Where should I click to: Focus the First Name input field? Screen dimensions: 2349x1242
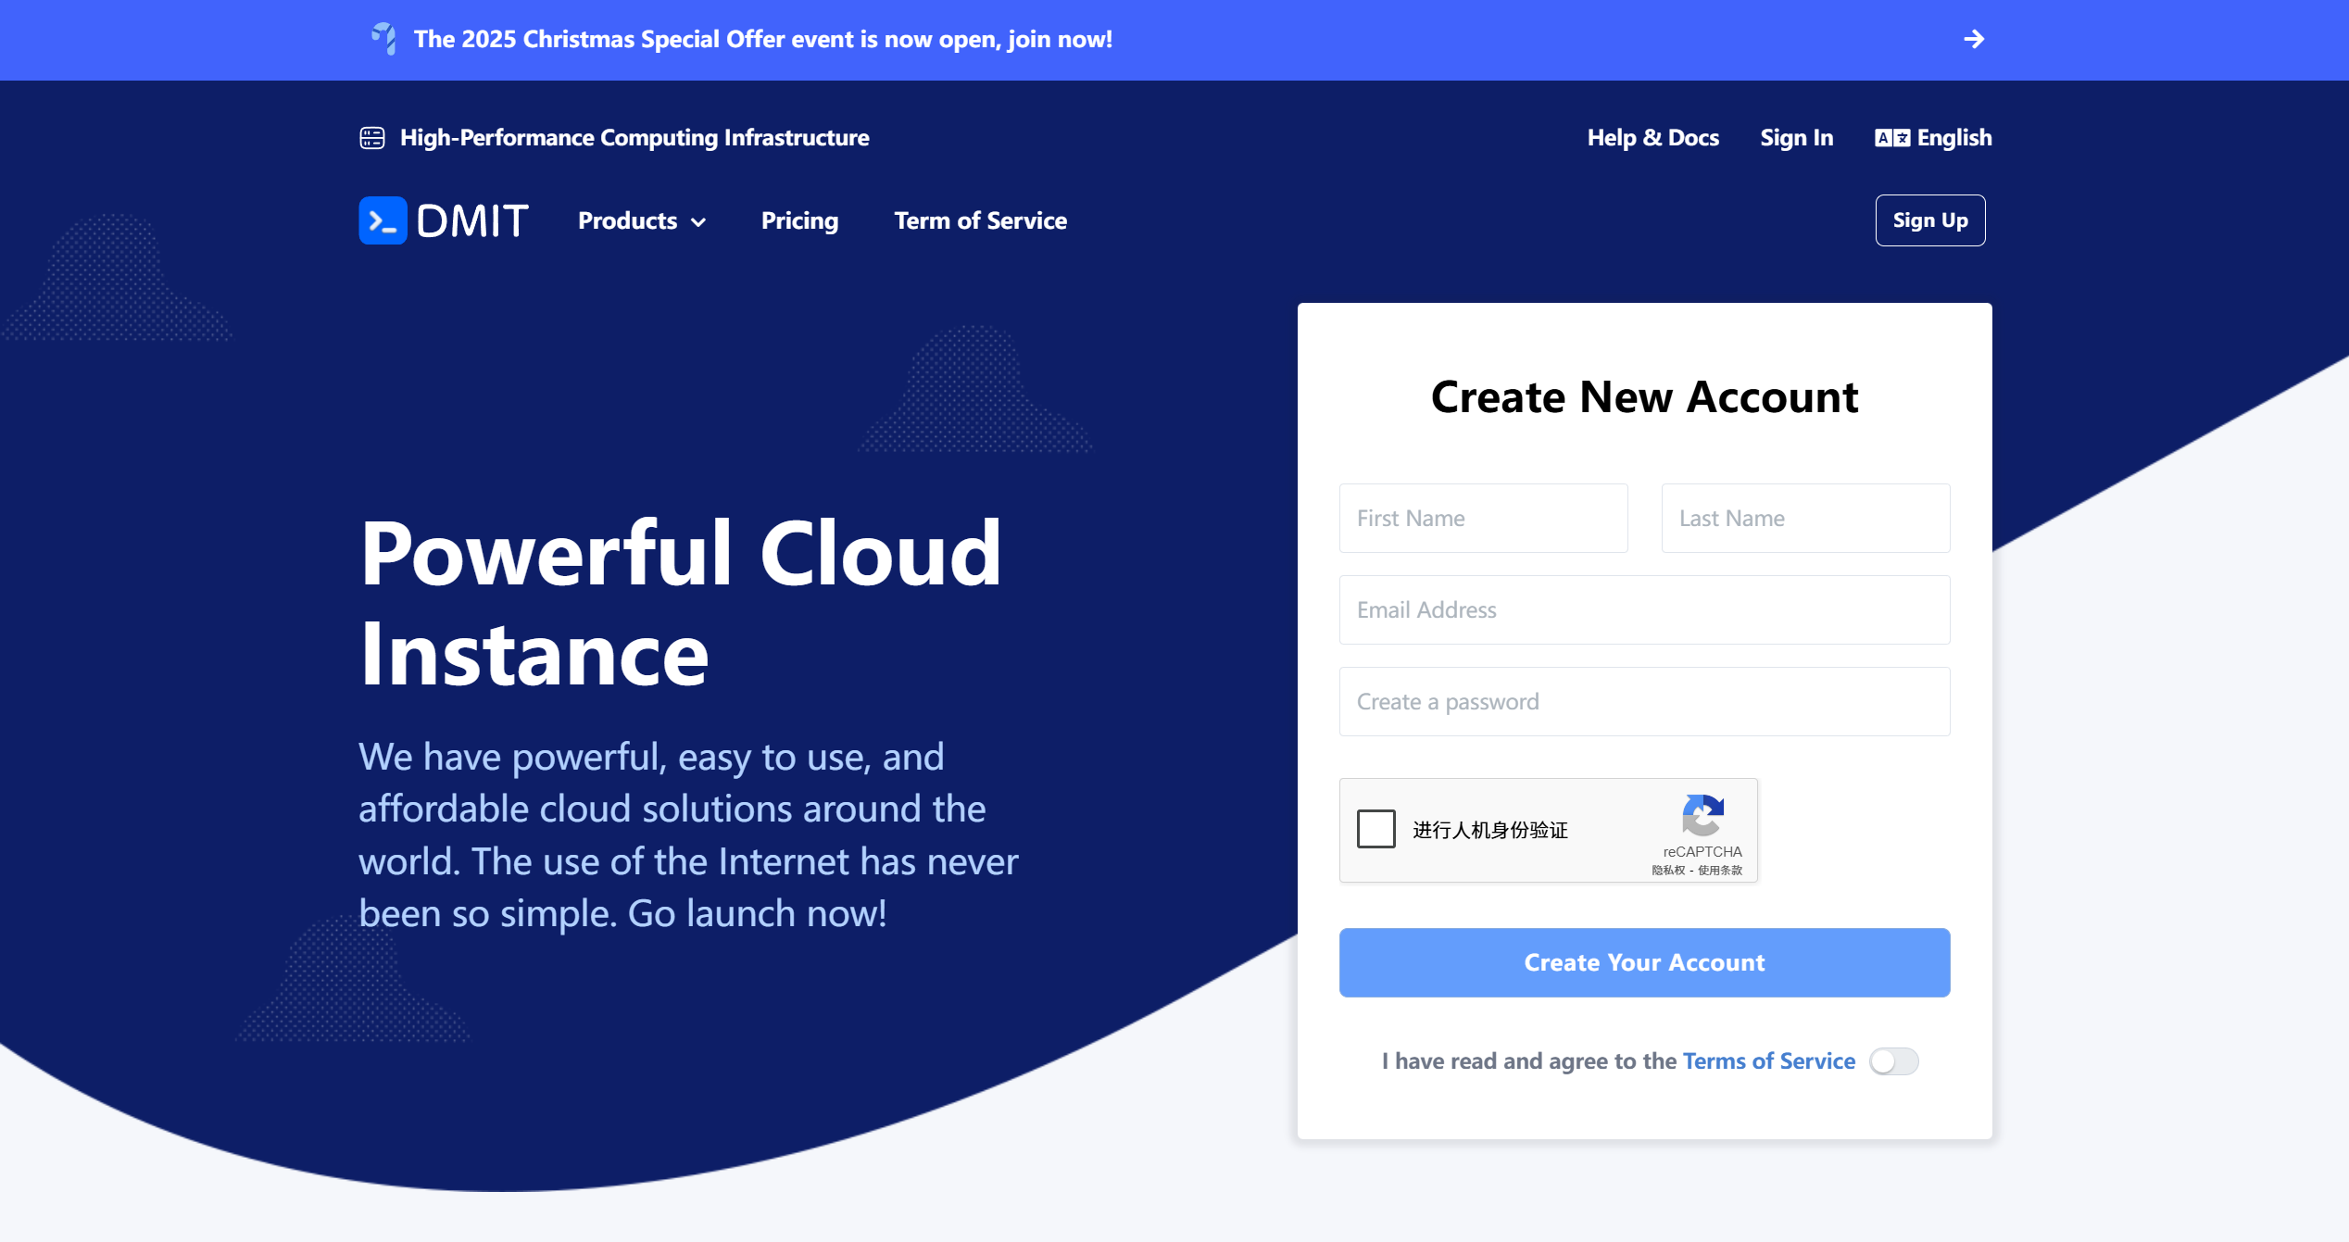(x=1483, y=518)
